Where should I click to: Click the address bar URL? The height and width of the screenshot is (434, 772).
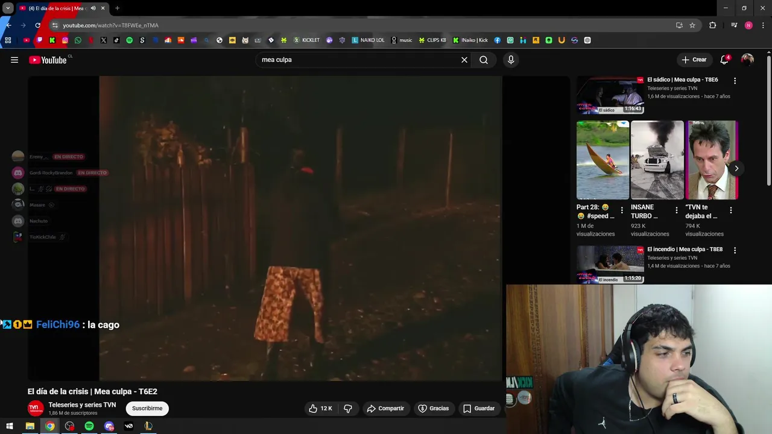coord(110,25)
